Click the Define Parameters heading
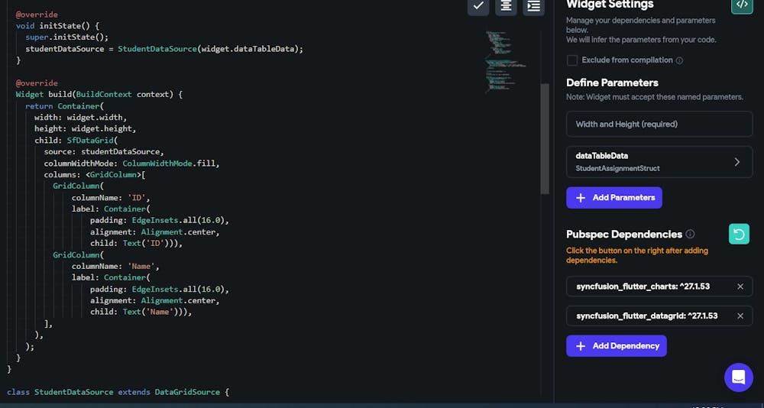 pos(613,83)
